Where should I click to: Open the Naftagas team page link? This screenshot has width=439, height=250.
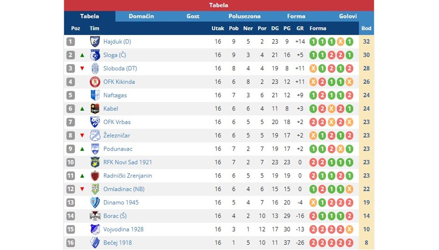[x=115, y=95]
